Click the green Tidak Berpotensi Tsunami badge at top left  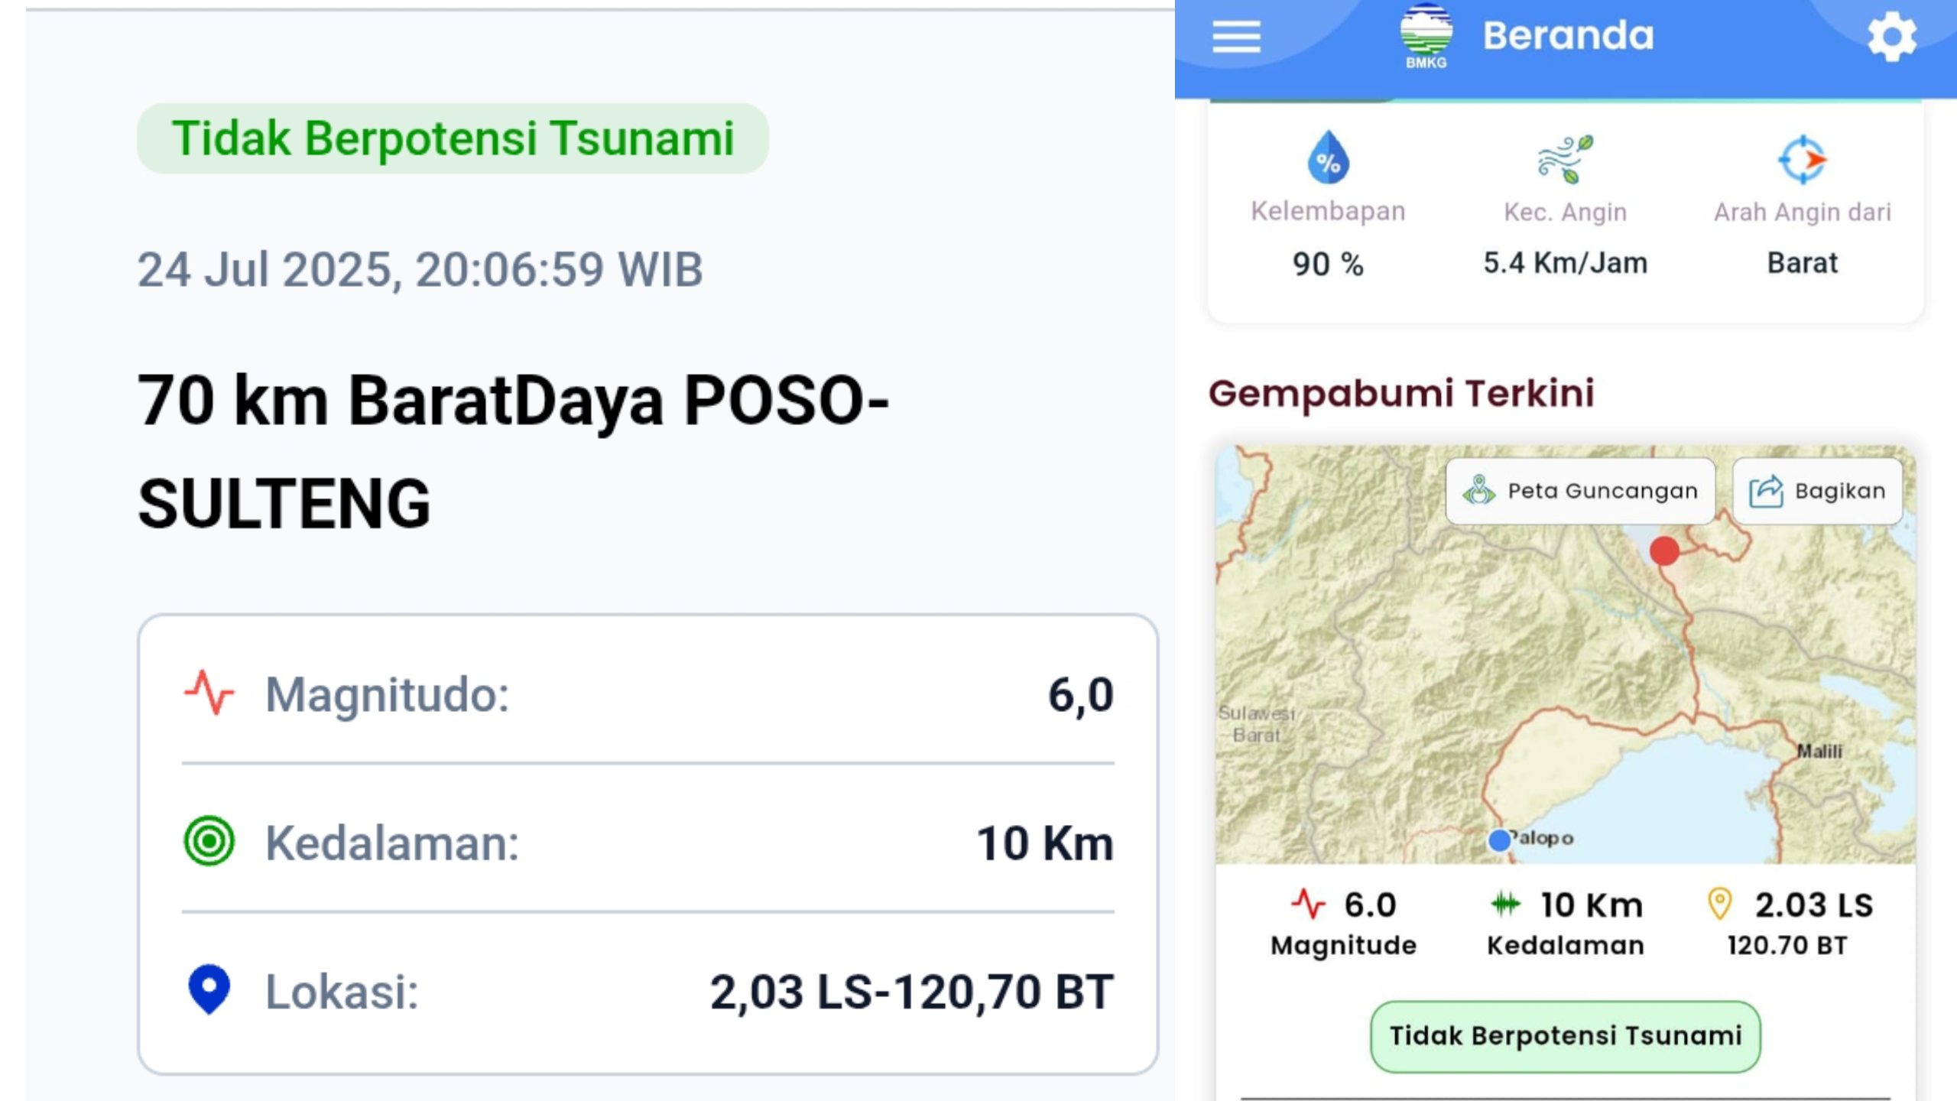coord(453,138)
